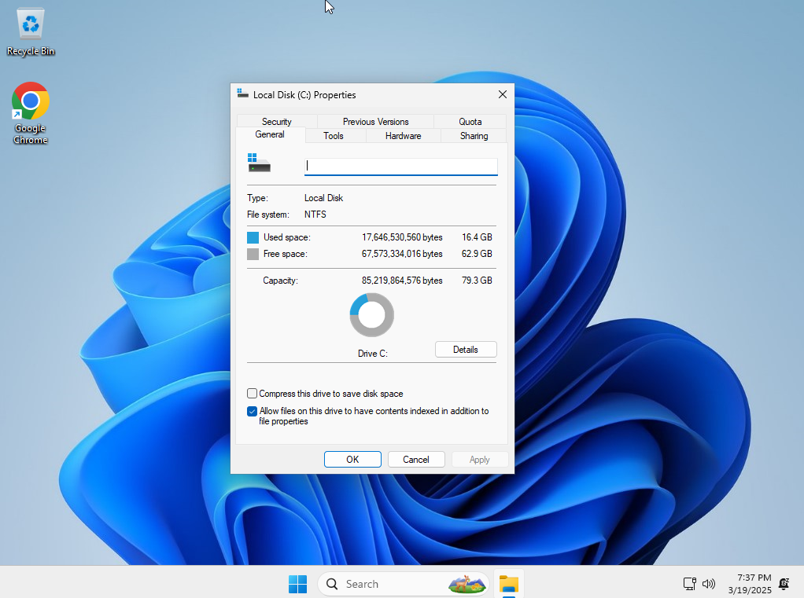Screen dimensions: 804x598
Task: Click the disk usage donut chart
Action: 371,315
